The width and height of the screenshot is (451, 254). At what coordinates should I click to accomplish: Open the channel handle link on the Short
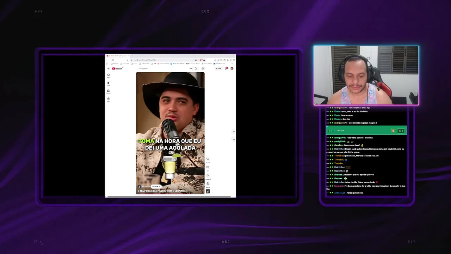pyautogui.click(x=146, y=187)
